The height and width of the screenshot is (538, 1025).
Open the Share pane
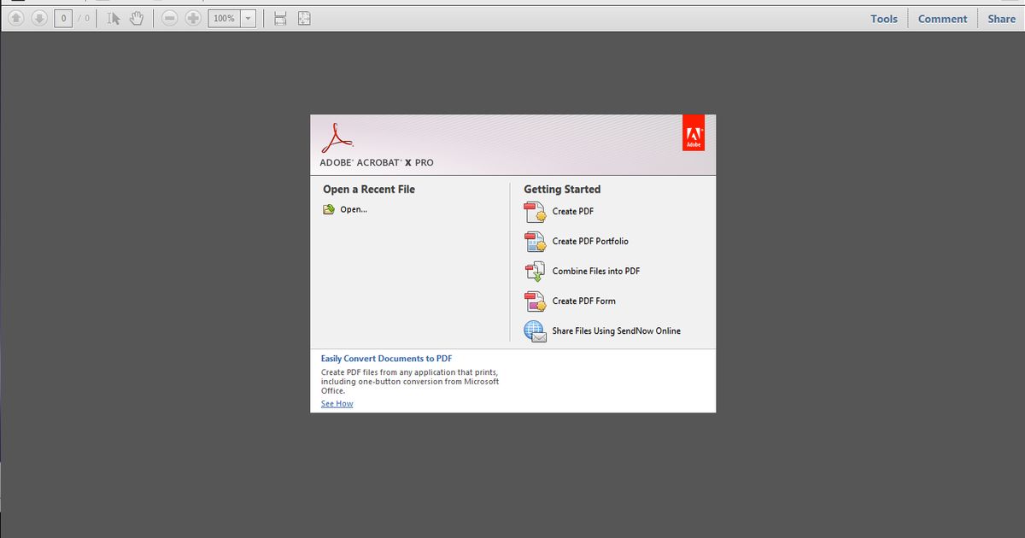[x=1001, y=19]
